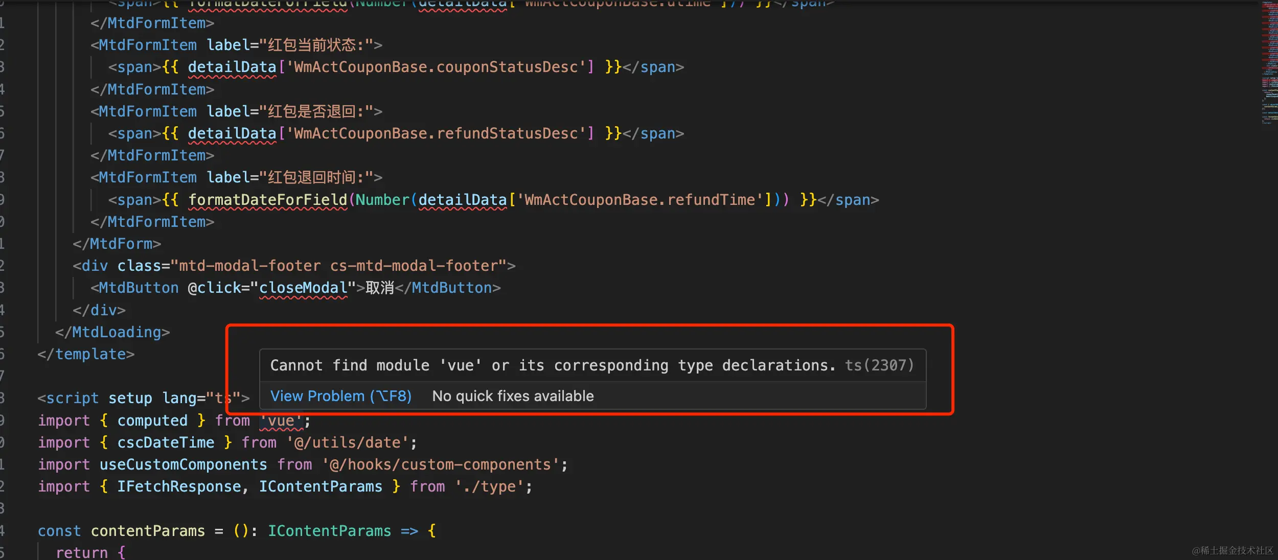Click the contentParams constant name
The height and width of the screenshot is (560, 1278).
pos(148,531)
